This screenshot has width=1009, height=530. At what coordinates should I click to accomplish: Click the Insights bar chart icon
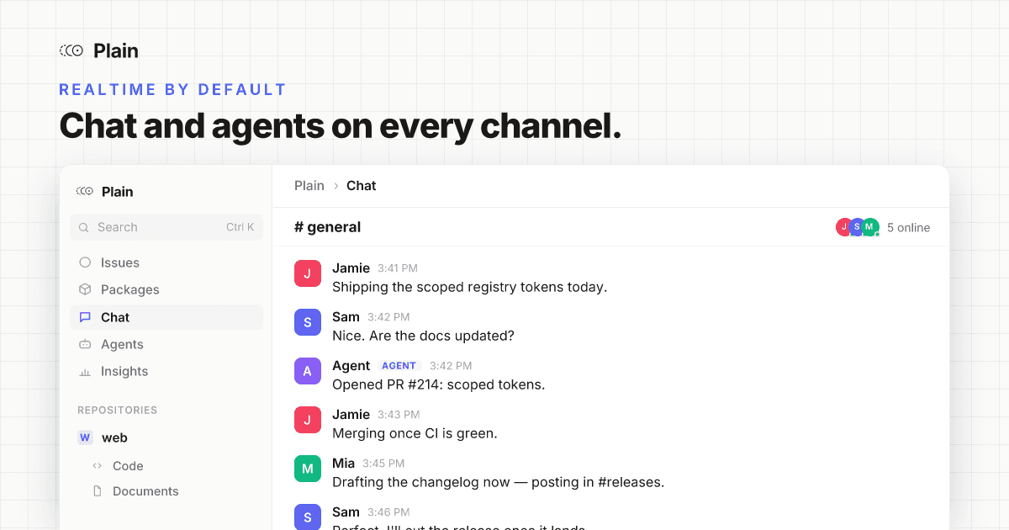[85, 371]
